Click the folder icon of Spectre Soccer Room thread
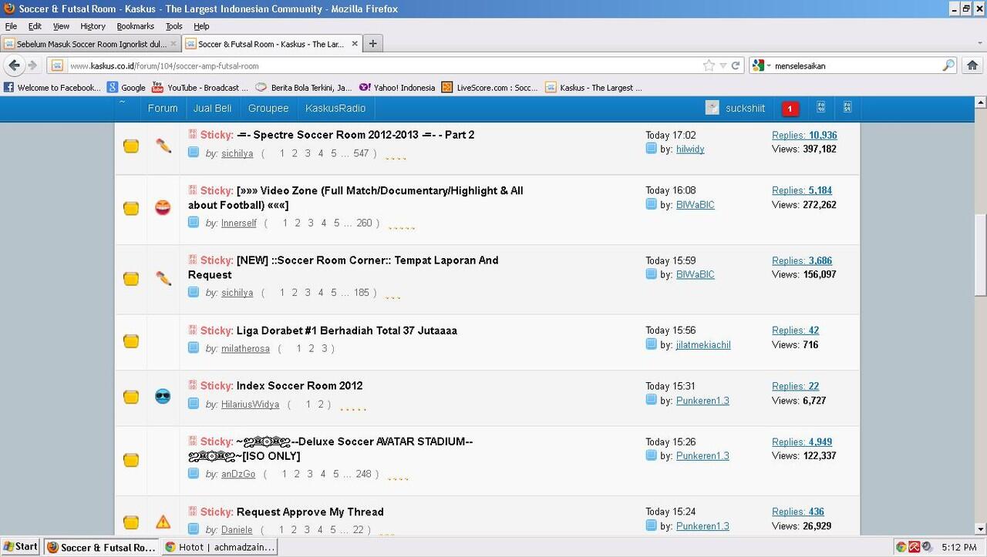Viewport: 987px width, 557px height. pyautogui.click(x=131, y=146)
